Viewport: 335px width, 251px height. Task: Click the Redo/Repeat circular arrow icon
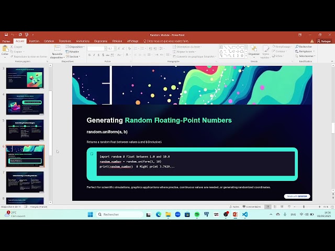pyautogui.click(x=20, y=35)
